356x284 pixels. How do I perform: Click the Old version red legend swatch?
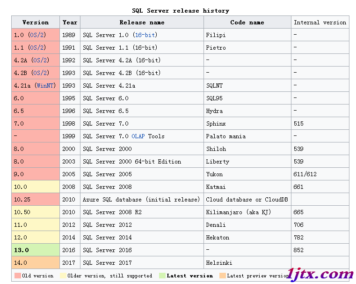pos(18,276)
